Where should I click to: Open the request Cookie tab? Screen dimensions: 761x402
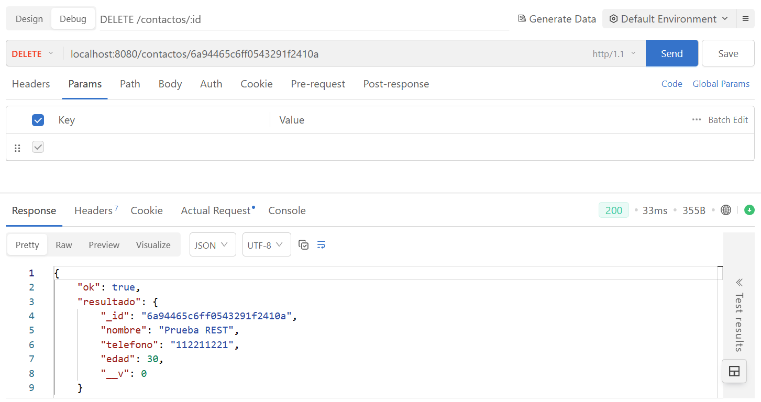tap(257, 84)
